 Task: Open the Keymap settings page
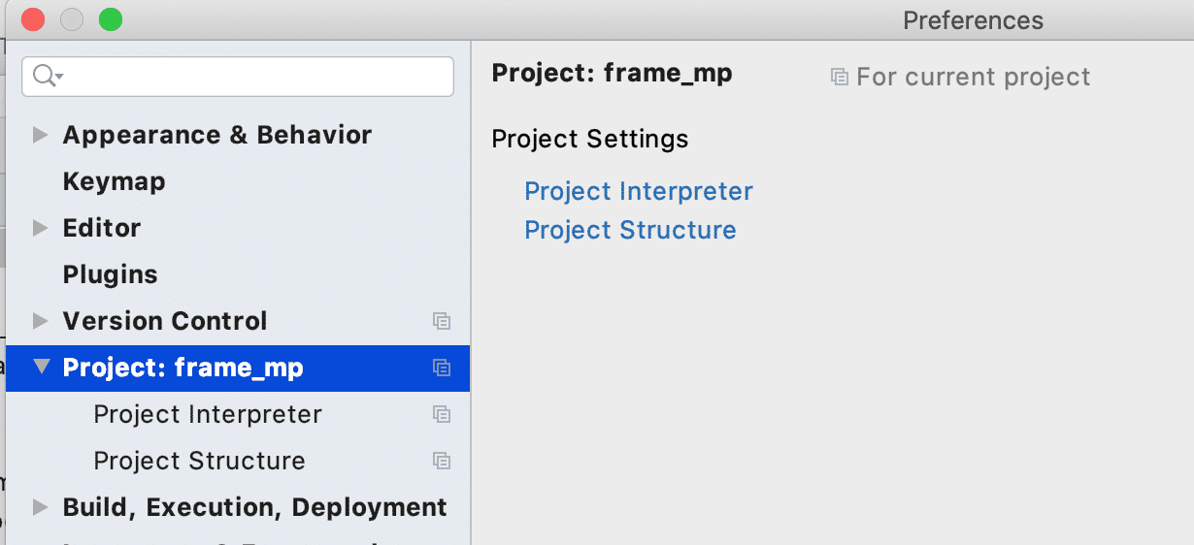[x=114, y=181]
